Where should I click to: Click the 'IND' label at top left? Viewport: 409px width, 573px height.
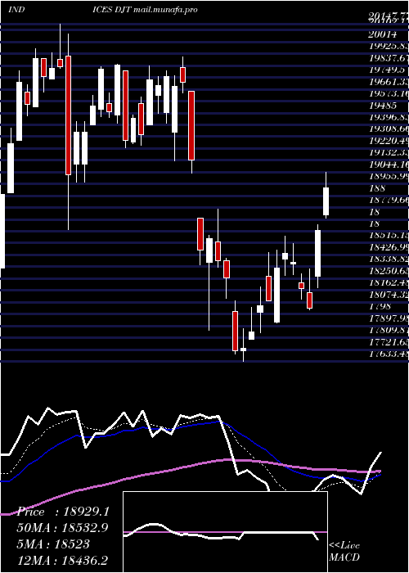[x=16, y=10]
